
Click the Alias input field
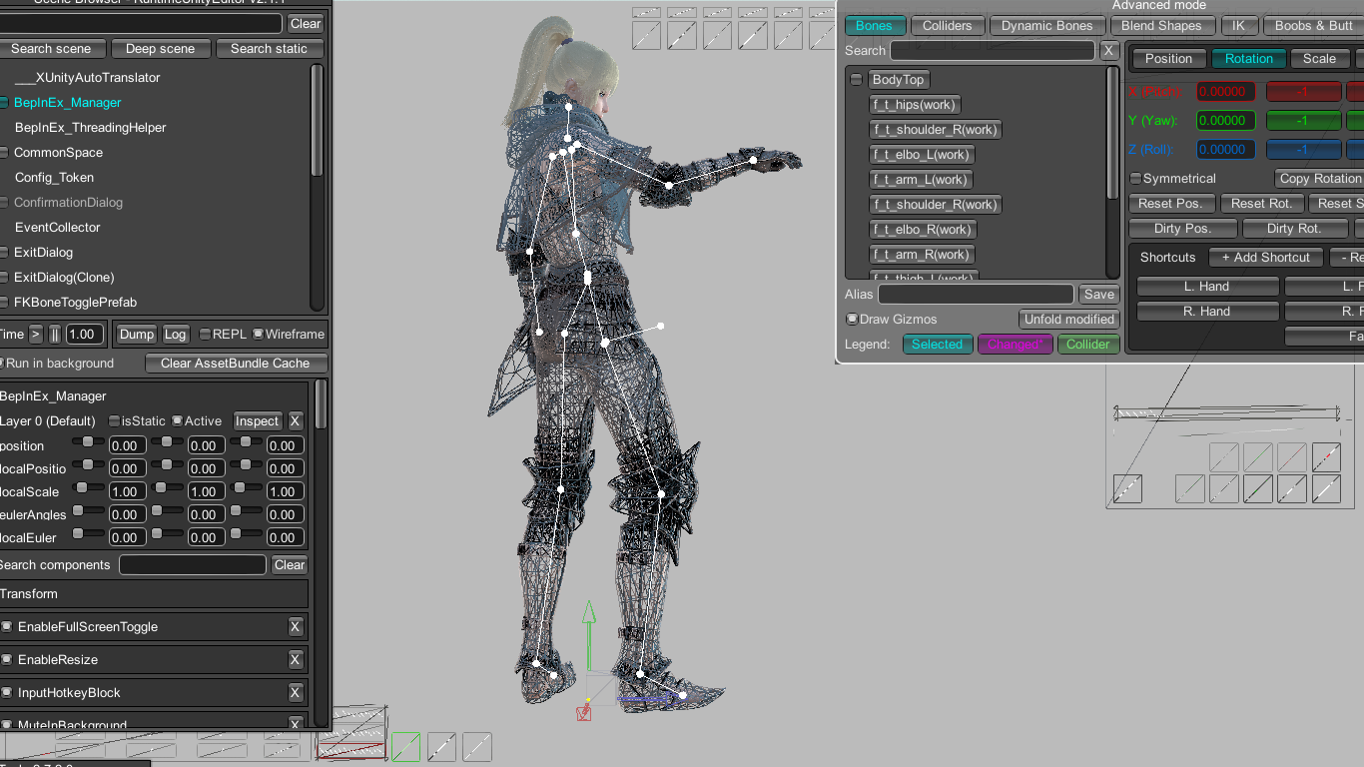pos(975,295)
